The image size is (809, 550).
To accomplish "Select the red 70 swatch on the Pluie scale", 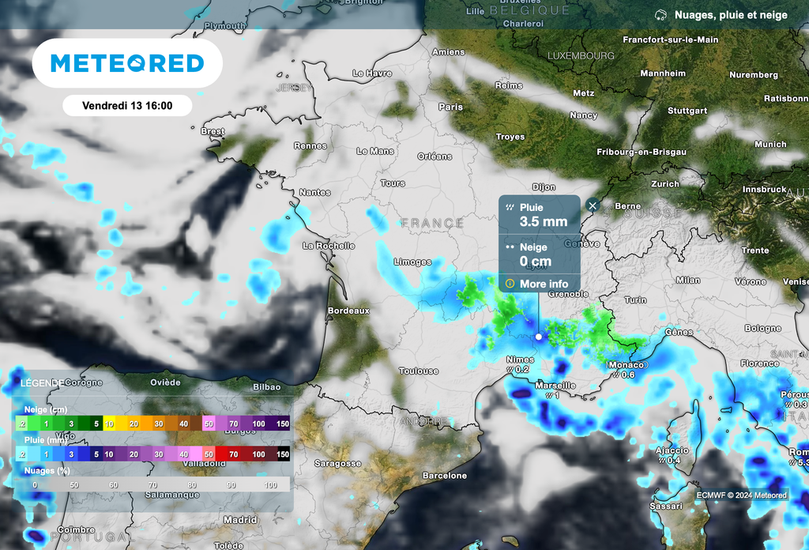I will point(232,454).
